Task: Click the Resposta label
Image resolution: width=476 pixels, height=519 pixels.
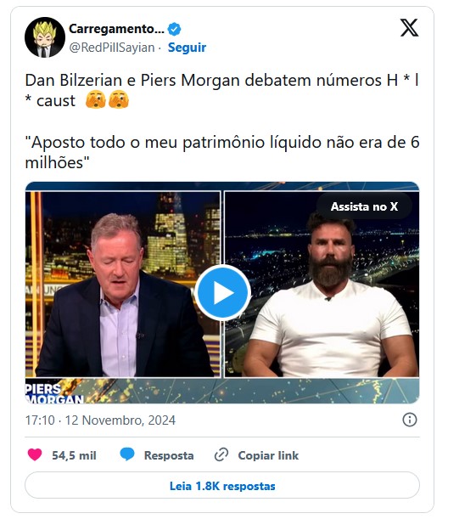Action: pyautogui.click(x=169, y=455)
